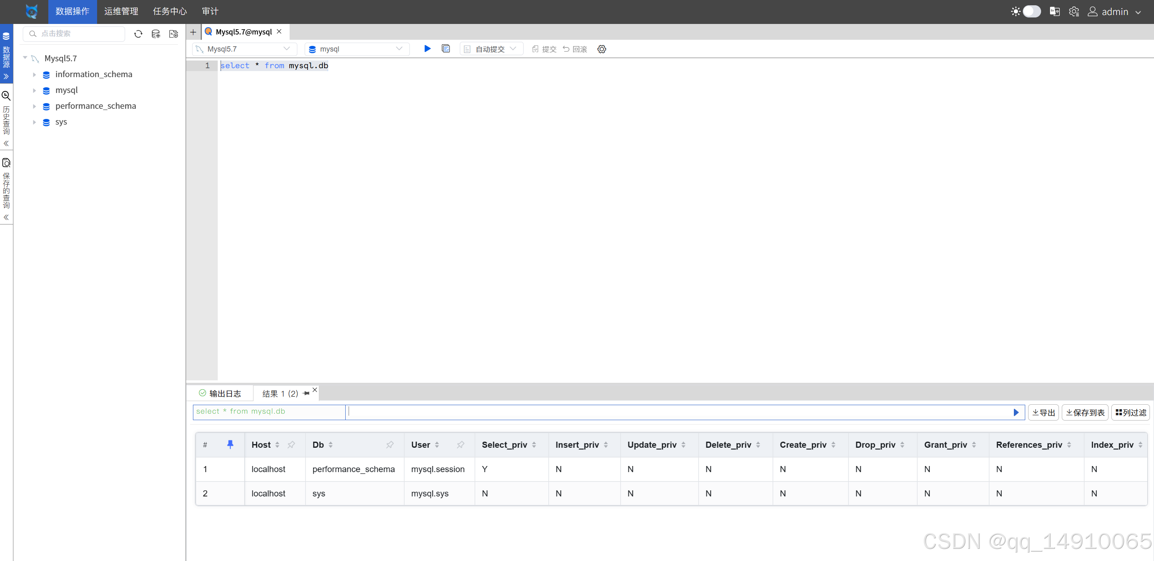
Task: Click the execution plan icon beside the run button
Action: 445,49
